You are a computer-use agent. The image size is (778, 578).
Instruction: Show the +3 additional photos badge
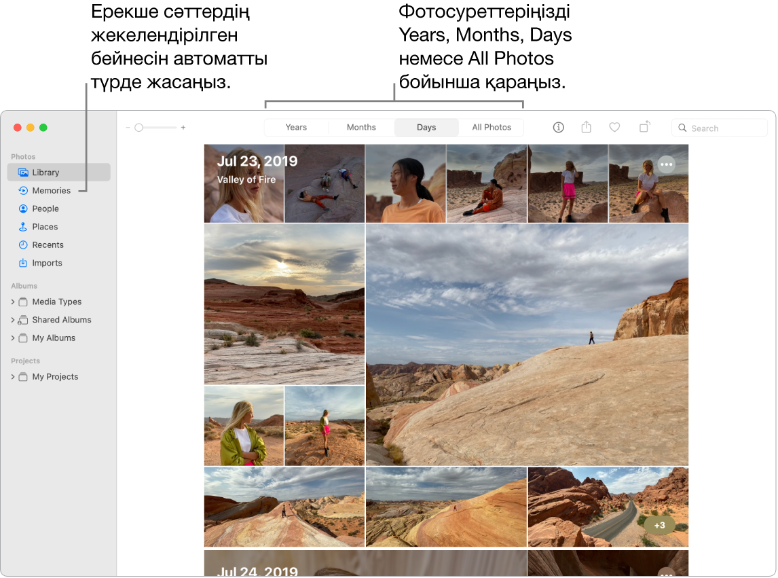pos(659,526)
